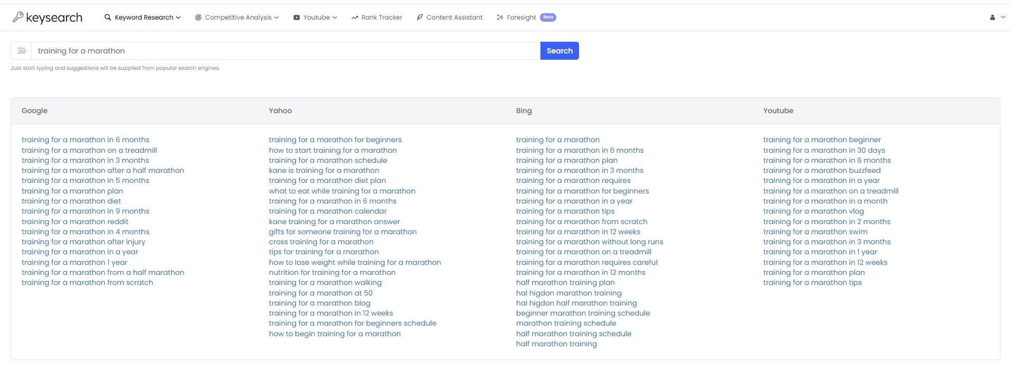Open Yahoo suggestion 'training for a marathon blog'
This screenshot has width=1010, height=369.
pyautogui.click(x=319, y=303)
